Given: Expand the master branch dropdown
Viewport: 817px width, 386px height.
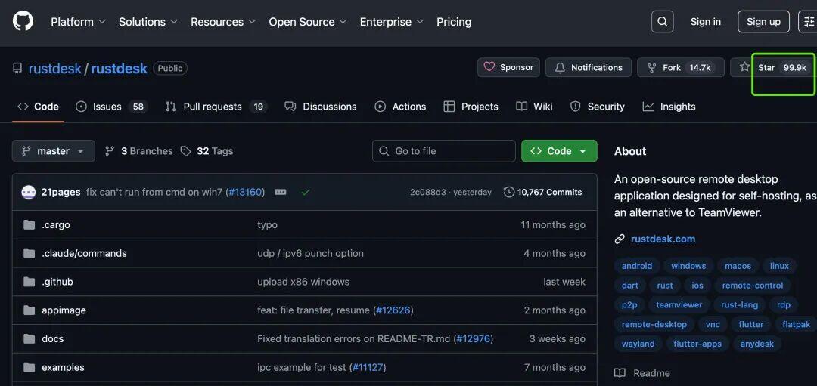Looking at the screenshot, I should pos(53,151).
